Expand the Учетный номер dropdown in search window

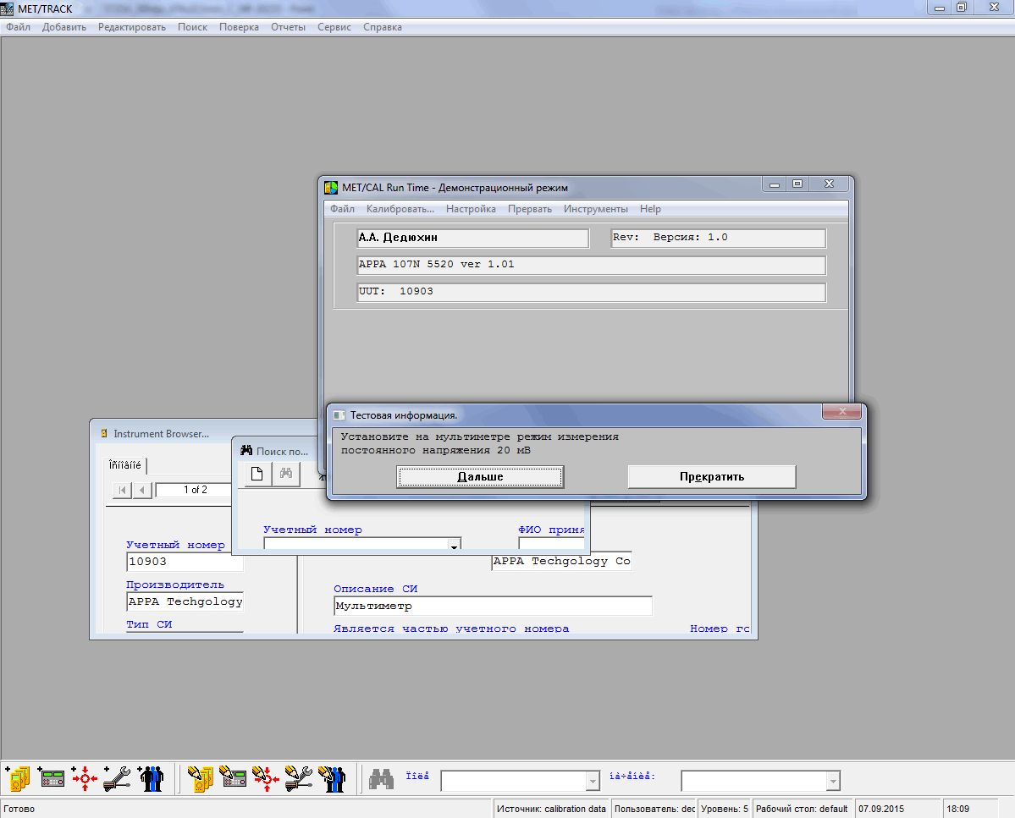pyautogui.click(x=454, y=546)
